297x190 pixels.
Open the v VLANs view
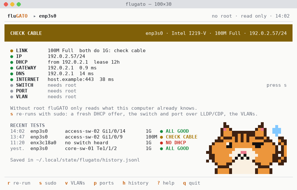pyautogui.click(x=75, y=183)
